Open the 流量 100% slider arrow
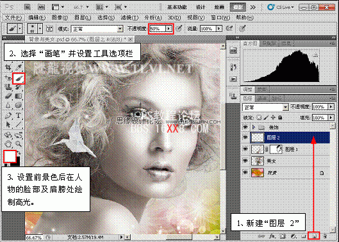 [219, 29]
